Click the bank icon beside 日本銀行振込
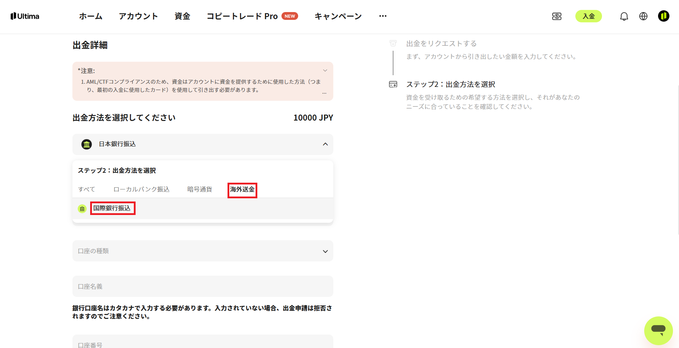Image resolution: width=679 pixels, height=348 pixels. (x=87, y=144)
